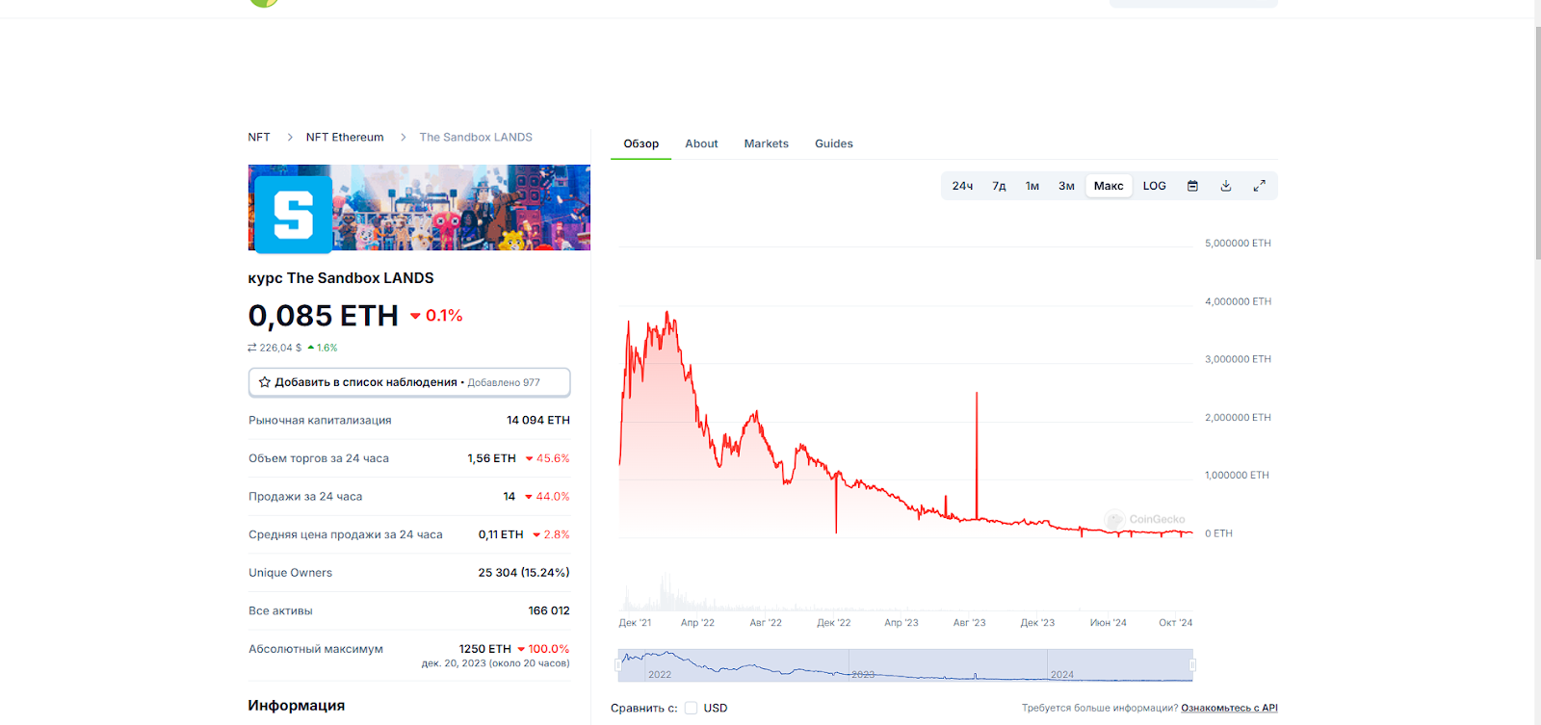This screenshot has height=725, width=1541.
Task: Download the chart data
Action: tap(1226, 186)
